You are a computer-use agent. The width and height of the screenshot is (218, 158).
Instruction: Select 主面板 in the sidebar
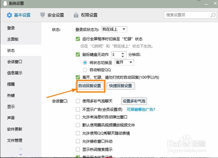21,39
